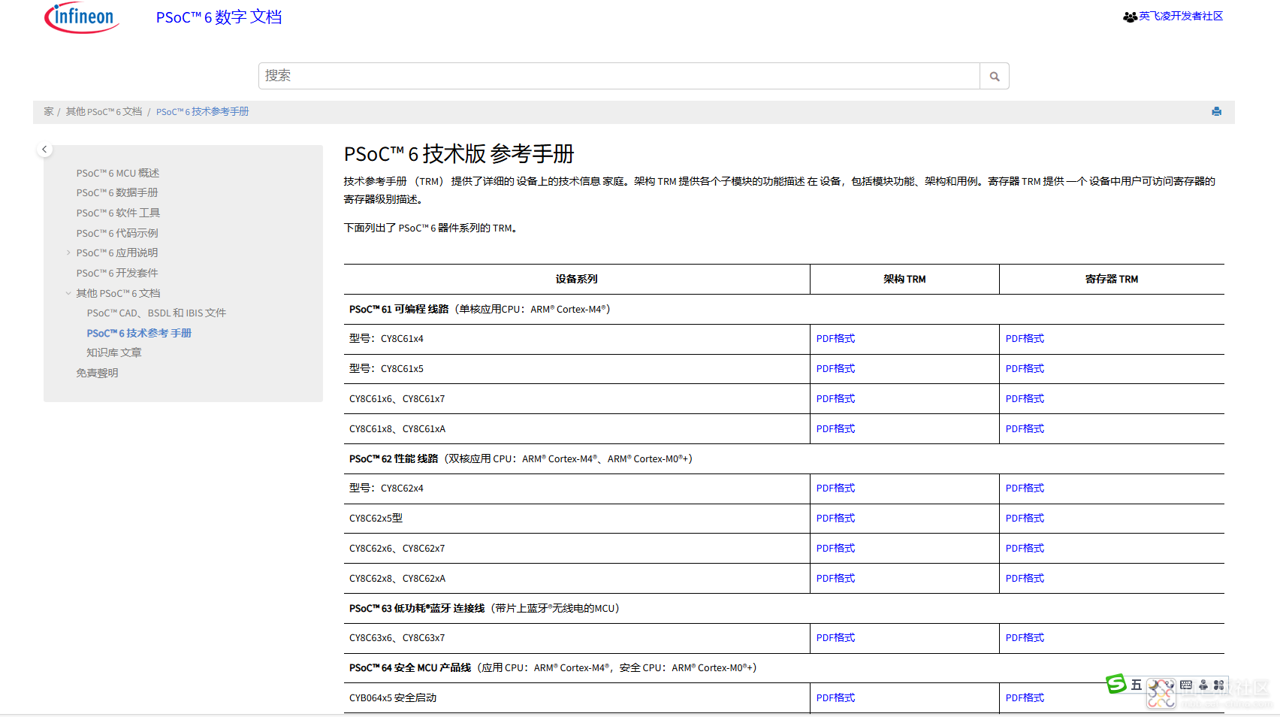Open 寄存器 TRM PDF for CY8C61x4
The image size is (1280, 717).
coord(1025,339)
